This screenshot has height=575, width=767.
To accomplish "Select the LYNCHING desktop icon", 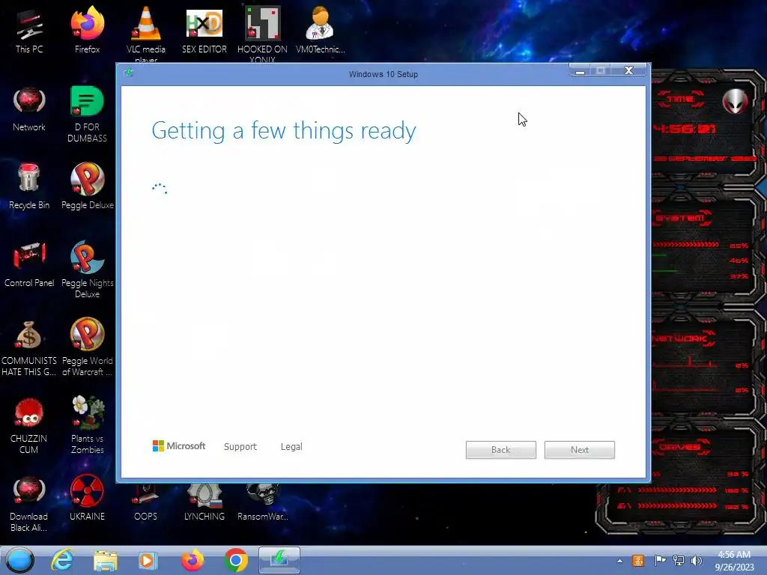I will coord(204,502).
